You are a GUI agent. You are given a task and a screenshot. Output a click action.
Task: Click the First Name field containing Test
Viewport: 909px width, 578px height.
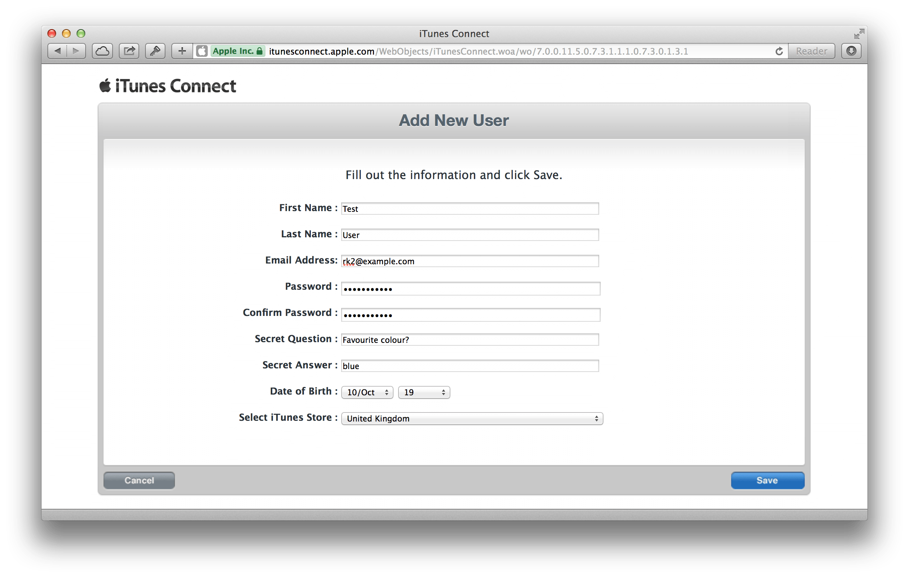click(469, 209)
